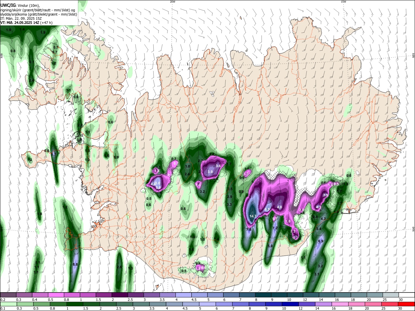Click the 6.8 rain value near the southwest peninsula

pyautogui.click(x=75, y=265)
